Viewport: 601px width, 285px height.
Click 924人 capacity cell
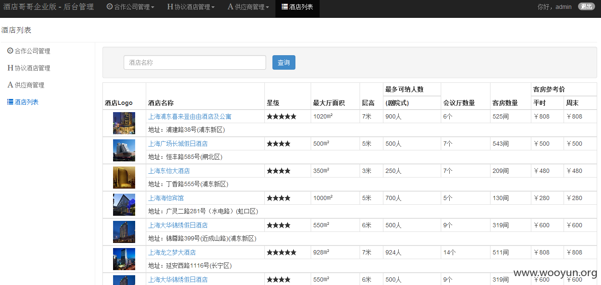click(x=394, y=252)
